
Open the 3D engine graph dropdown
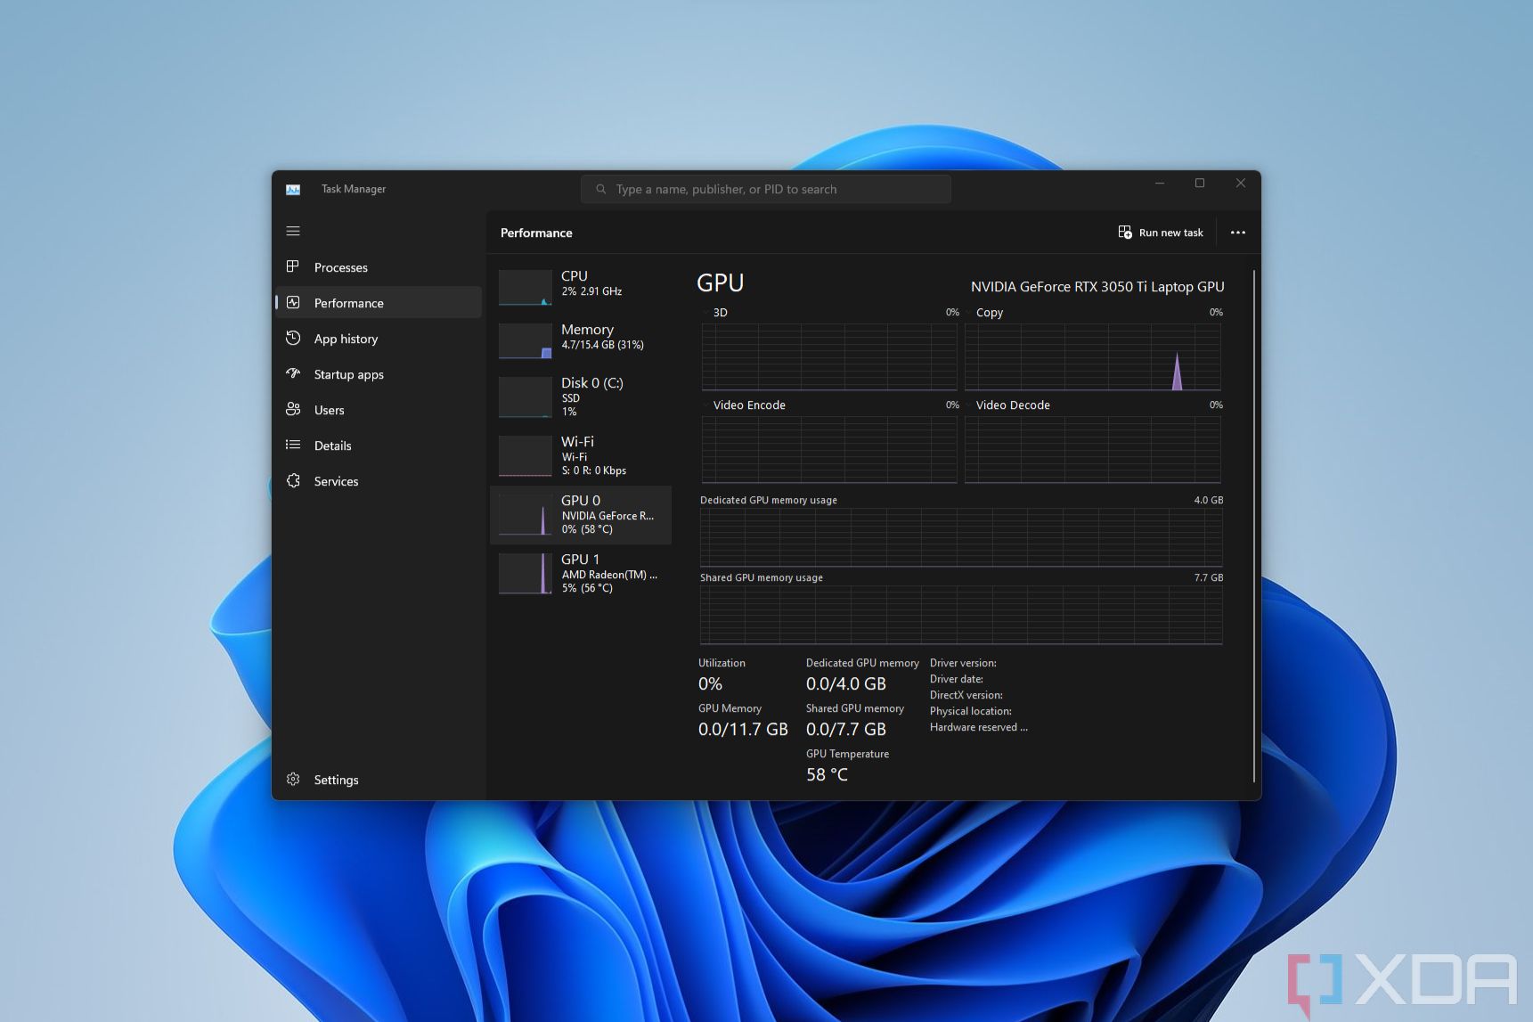[x=705, y=313]
